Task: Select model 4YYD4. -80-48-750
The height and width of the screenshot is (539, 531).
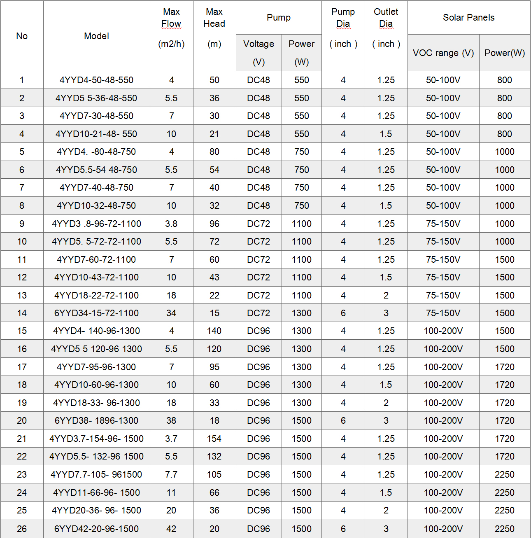Action: point(96,152)
